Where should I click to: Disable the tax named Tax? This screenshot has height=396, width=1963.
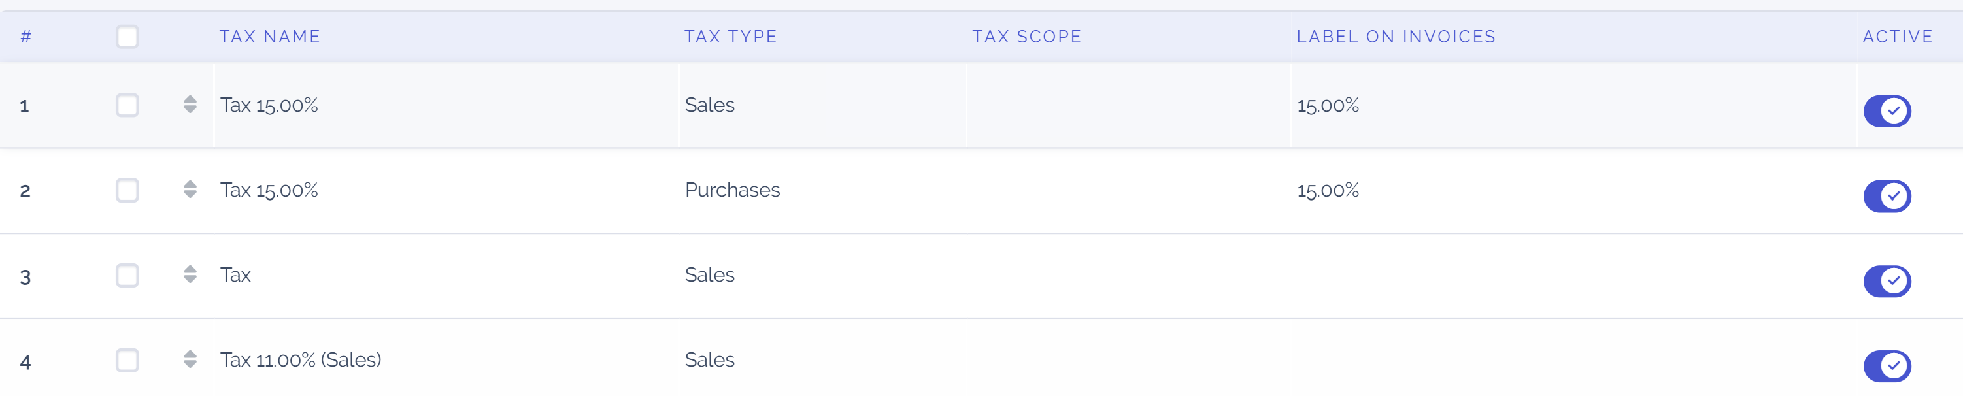(1888, 280)
